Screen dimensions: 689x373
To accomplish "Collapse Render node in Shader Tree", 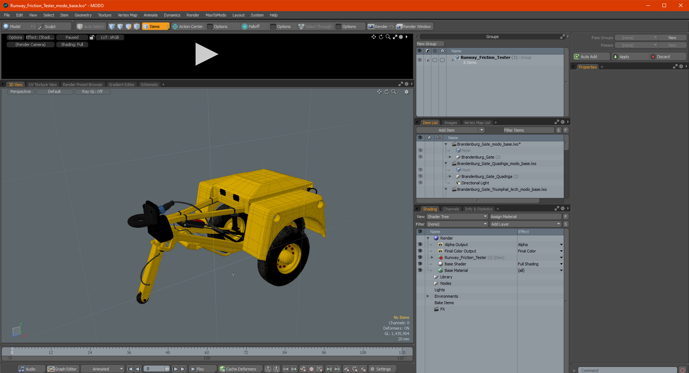I will [428, 238].
